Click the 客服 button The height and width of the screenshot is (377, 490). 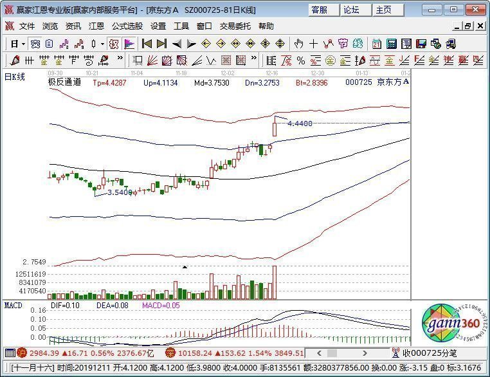[x=323, y=10]
